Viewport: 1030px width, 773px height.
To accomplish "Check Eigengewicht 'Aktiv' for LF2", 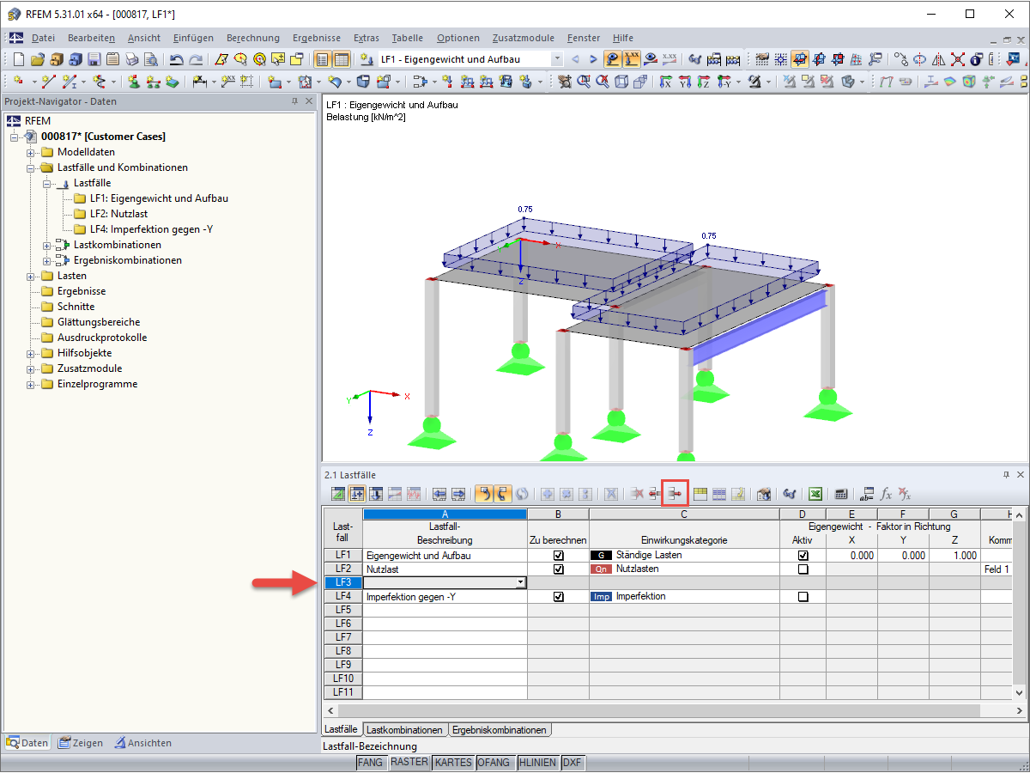I will click(803, 569).
